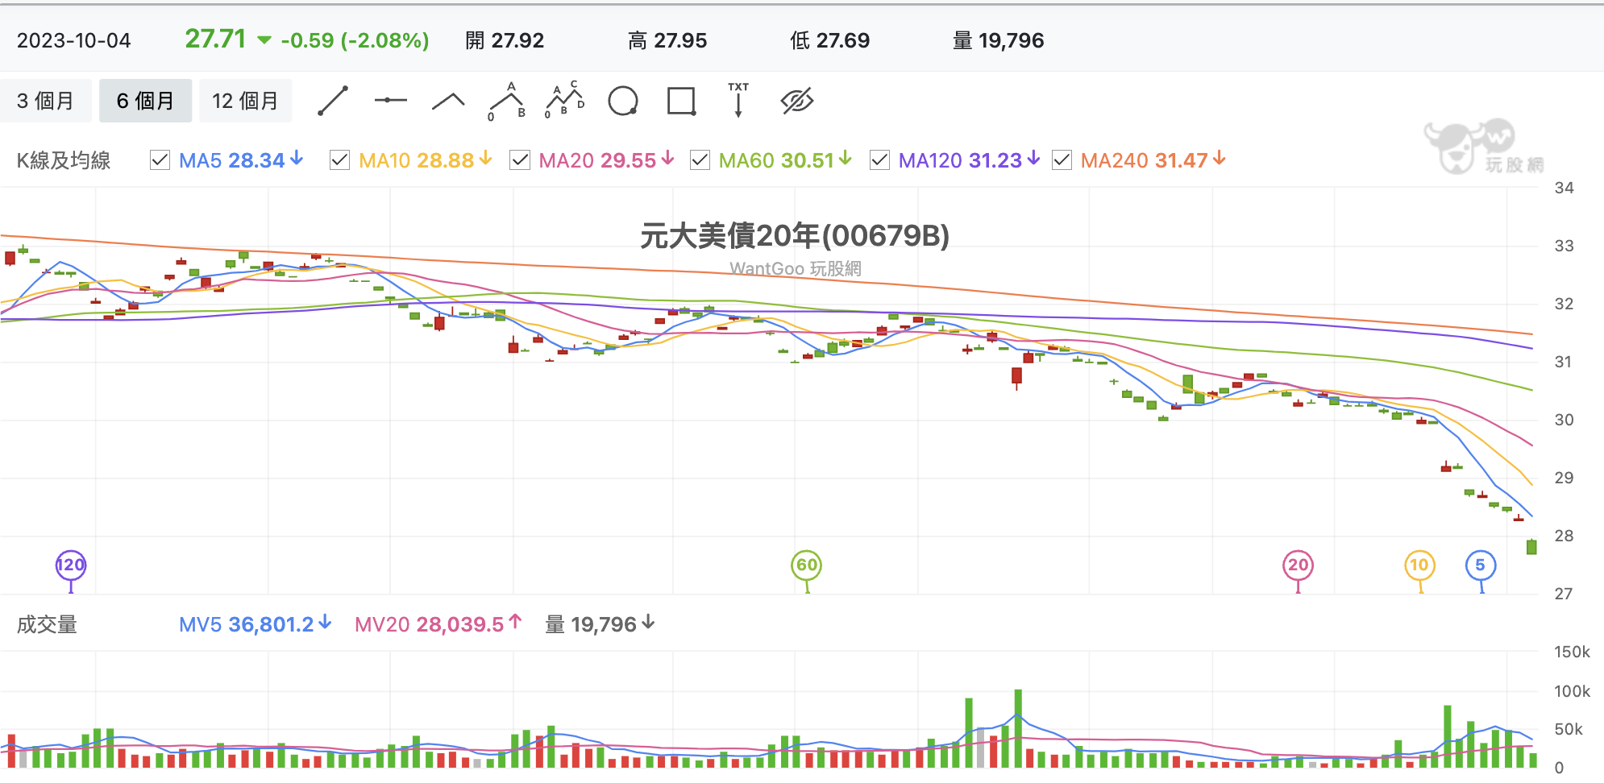Select the trend line drawing tool
The image size is (1604, 783).
point(333,101)
